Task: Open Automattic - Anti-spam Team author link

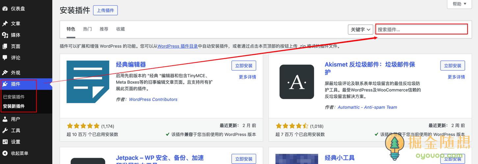Action: 367,107
